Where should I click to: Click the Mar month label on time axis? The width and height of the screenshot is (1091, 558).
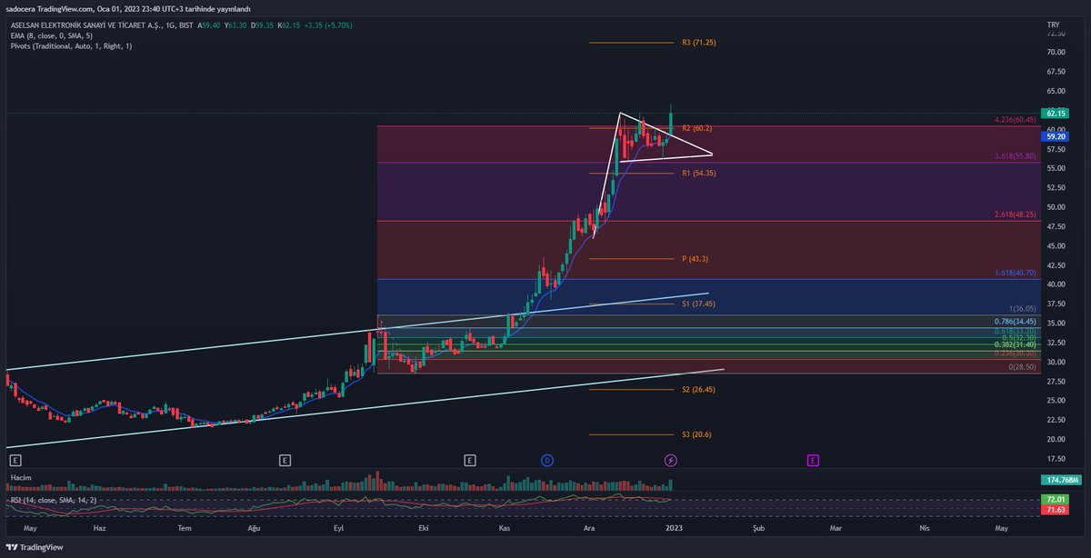tap(835, 527)
